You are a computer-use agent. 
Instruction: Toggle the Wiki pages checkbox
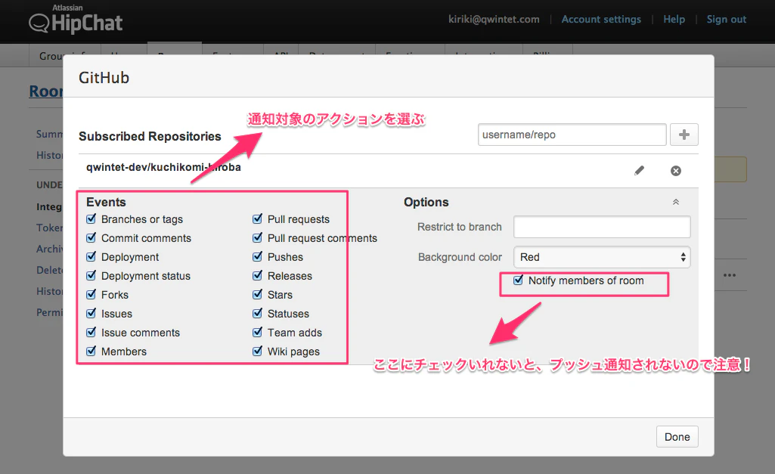pyautogui.click(x=257, y=351)
